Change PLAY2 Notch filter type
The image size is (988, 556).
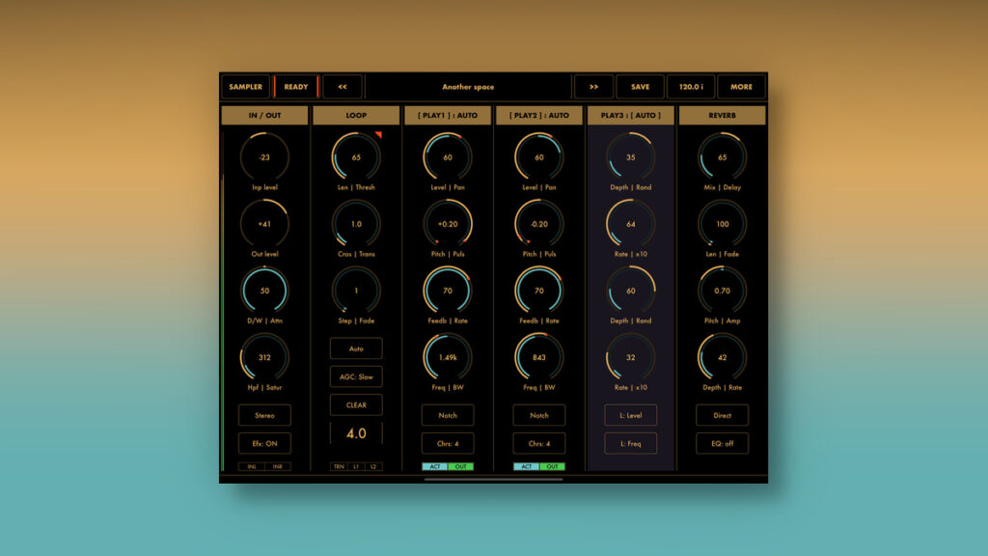point(539,415)
